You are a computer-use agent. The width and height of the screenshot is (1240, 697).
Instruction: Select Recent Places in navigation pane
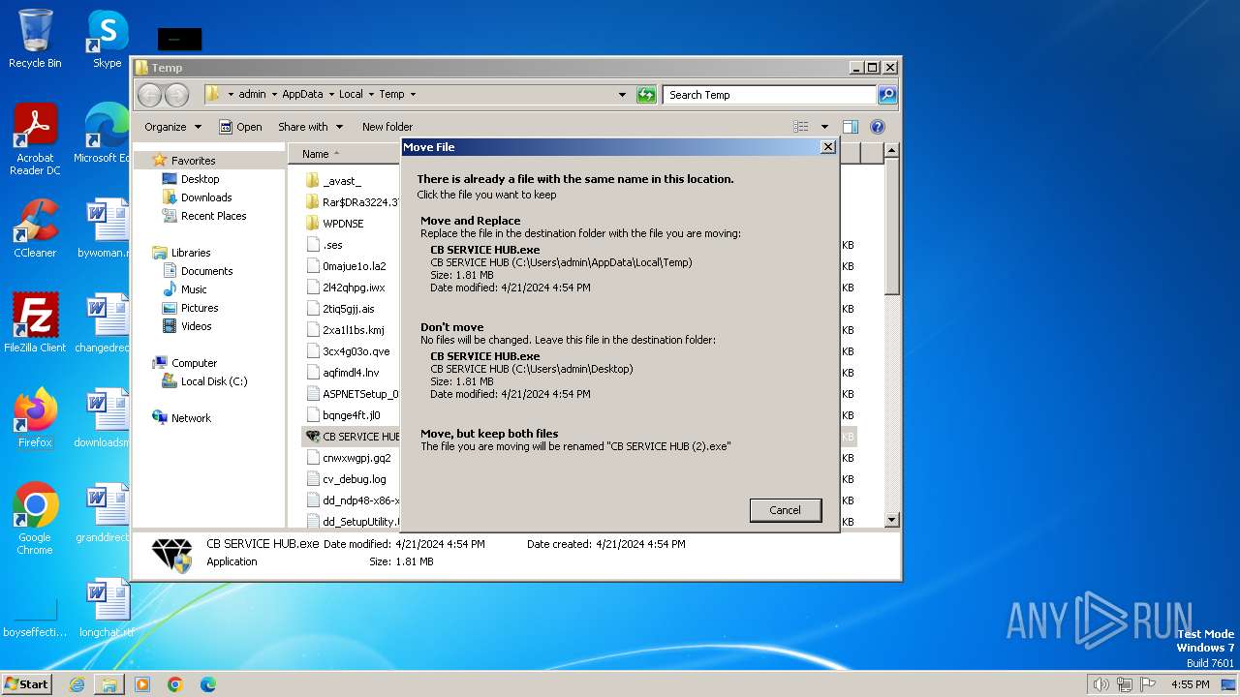click(213, 216)
